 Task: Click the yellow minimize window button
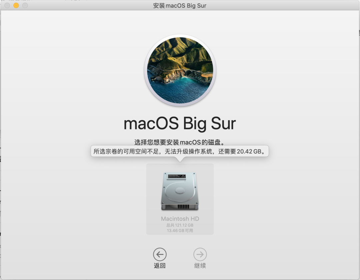(x=16, y=5)
